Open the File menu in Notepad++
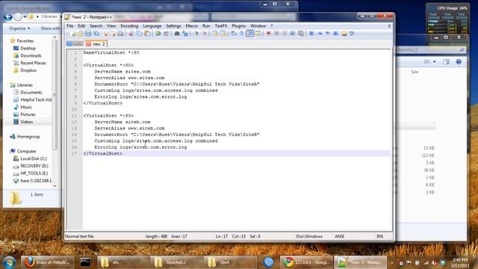 pyautogui.click(x=70, y=26)
